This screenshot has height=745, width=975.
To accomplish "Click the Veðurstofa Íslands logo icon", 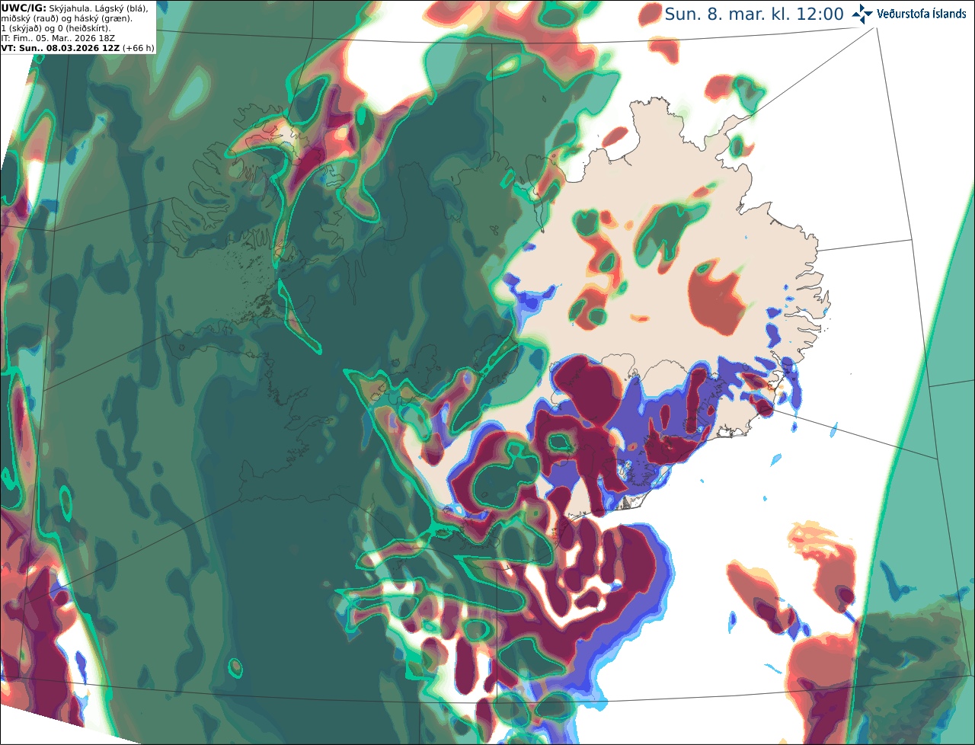I will click(x=862, y=14).
